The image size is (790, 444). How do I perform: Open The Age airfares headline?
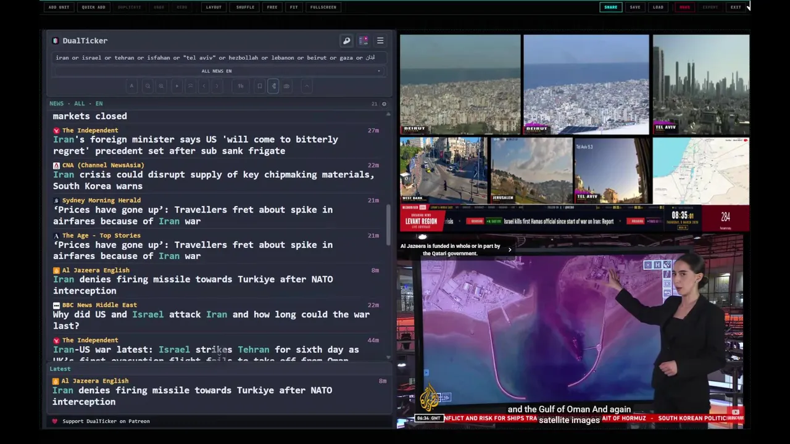point(193,250)
